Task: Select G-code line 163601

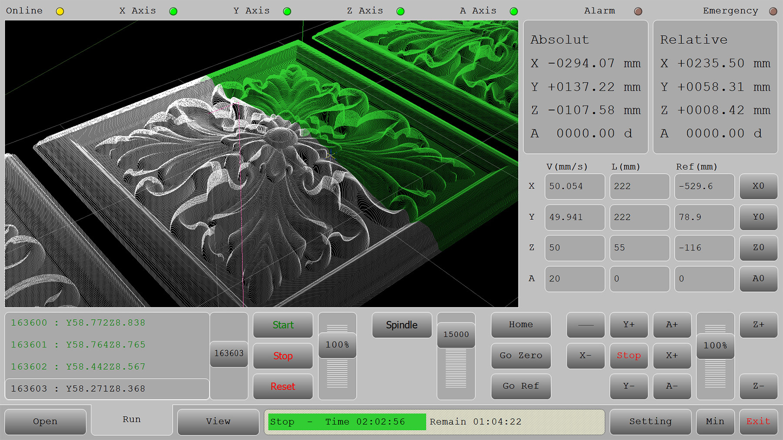Action: tap(78, 345)
